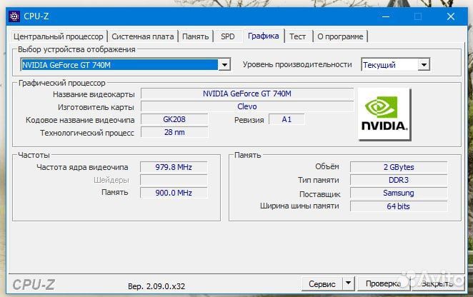Screen dimensions: 473x297
Task: Click the Samsung vendor value
Action: (x=399, y=193)
